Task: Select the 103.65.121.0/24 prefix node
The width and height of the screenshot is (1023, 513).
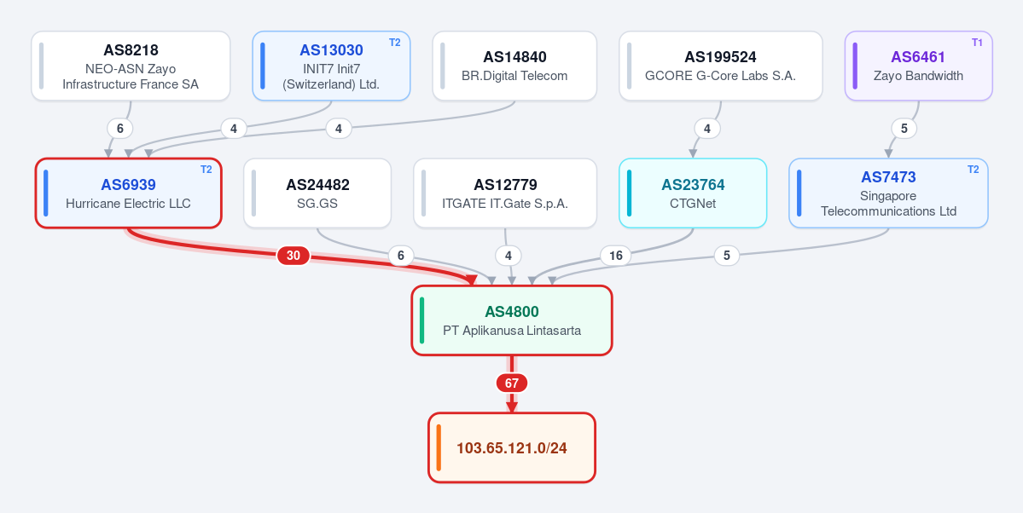Action: pos(512,448)
